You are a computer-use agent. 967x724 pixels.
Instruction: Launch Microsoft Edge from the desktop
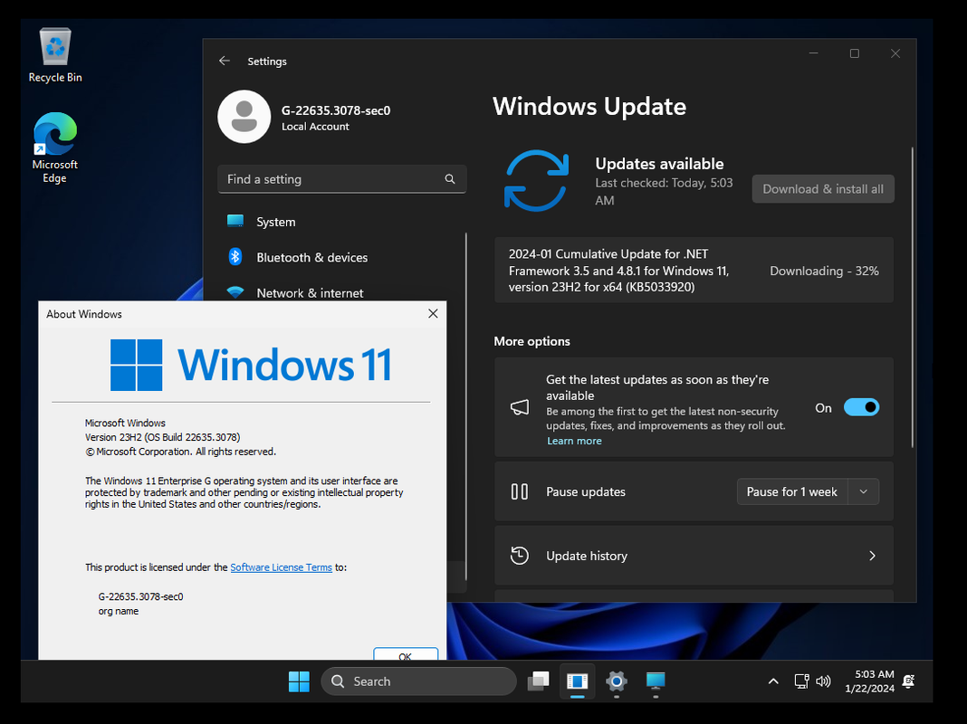tap(55, 148)
